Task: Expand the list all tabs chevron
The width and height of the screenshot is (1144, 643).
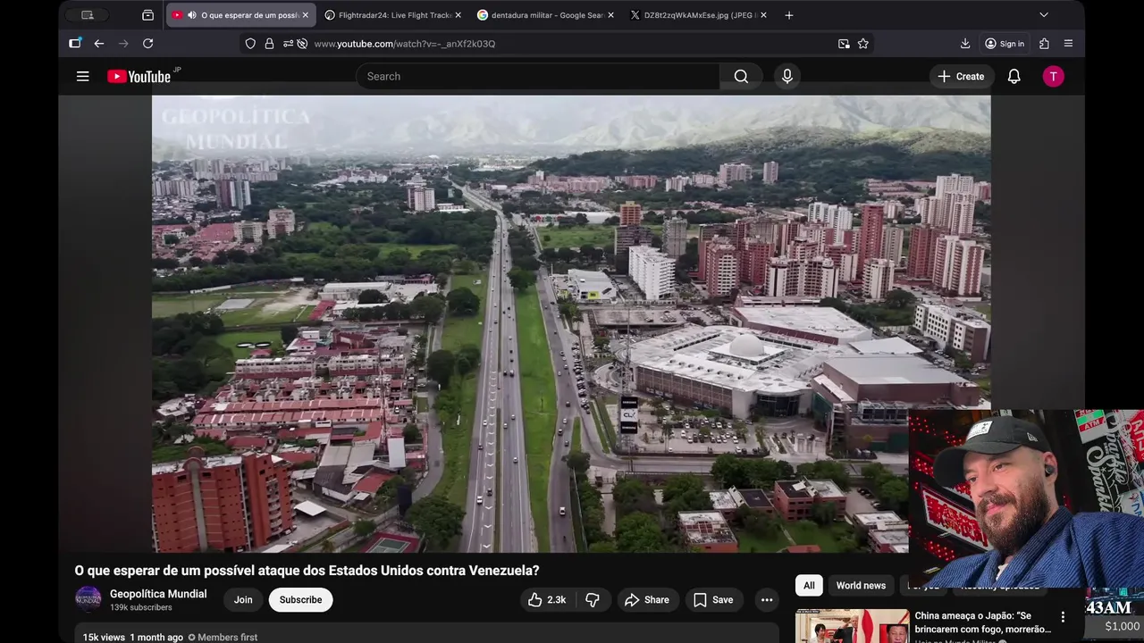Action: click(1044, 15)
